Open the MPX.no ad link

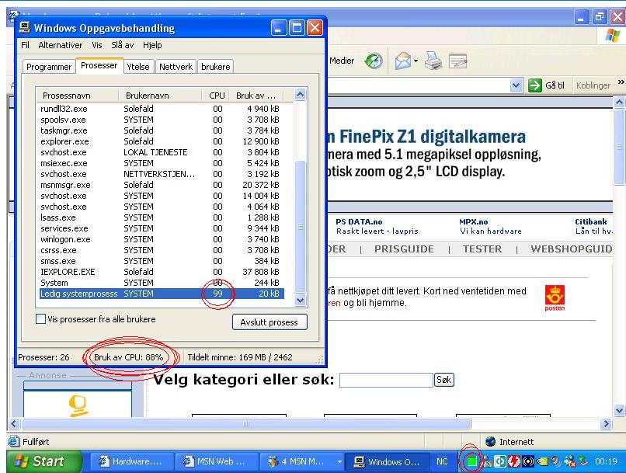click(x=474, y=221)
